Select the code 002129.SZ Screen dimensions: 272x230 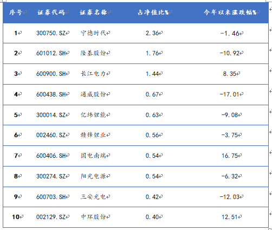coord(51,217)
